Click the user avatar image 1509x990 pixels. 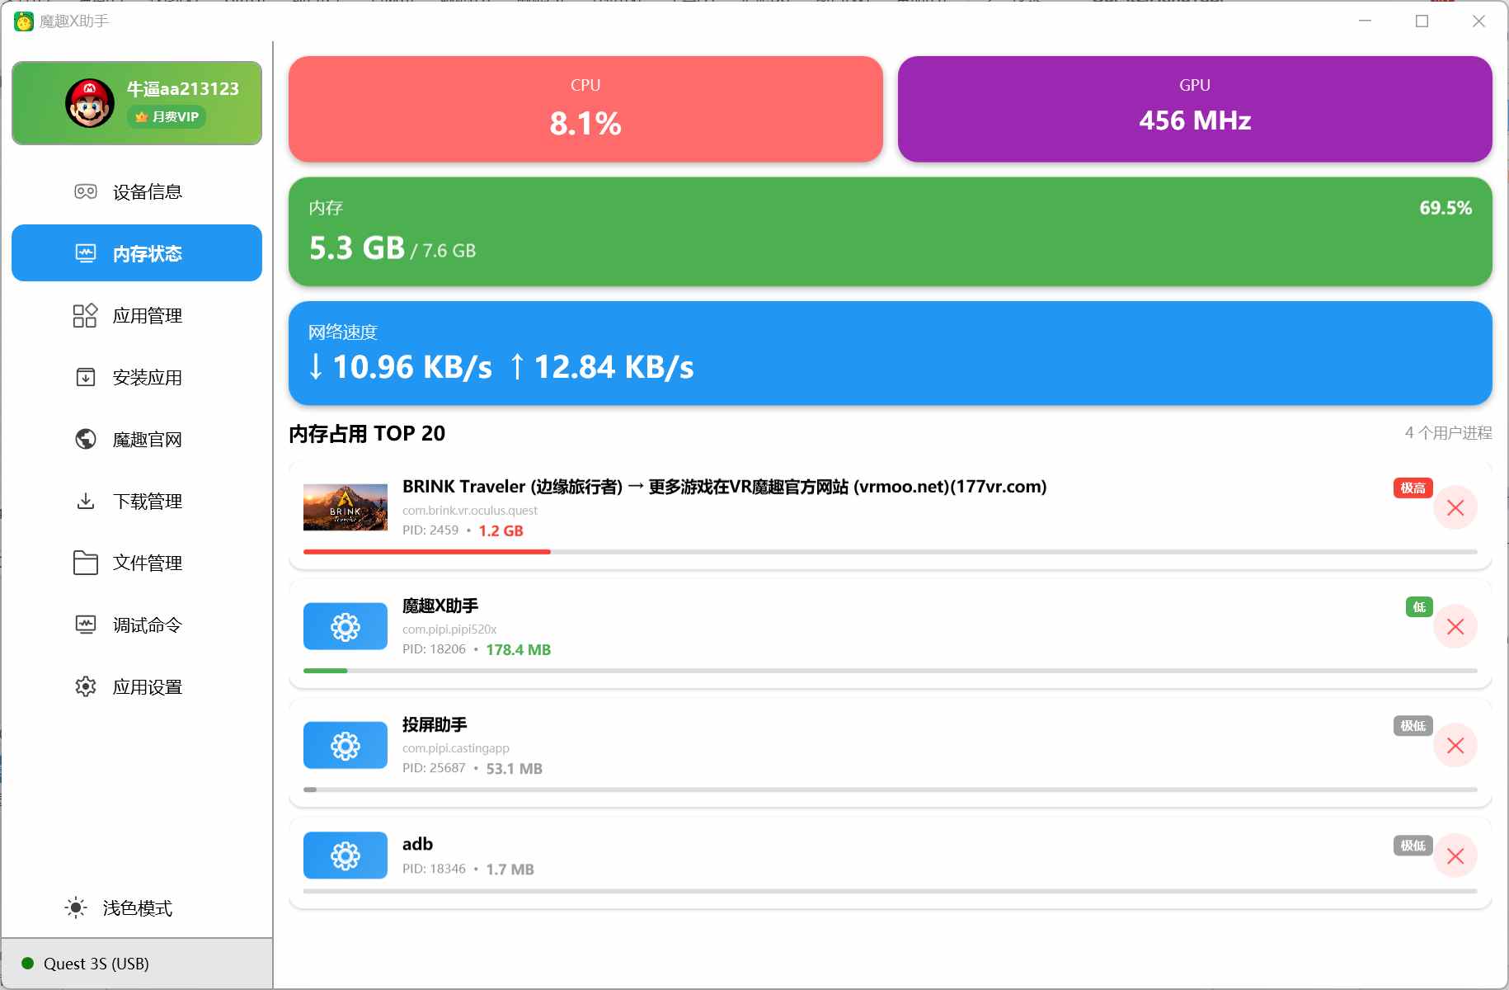91,101
